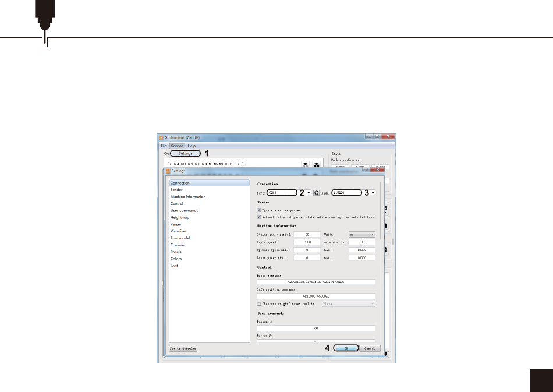Click the Settings dialog help question button

pos(366,170)
